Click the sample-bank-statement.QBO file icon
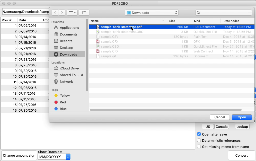The image size is (256, 161). point(98,32)
